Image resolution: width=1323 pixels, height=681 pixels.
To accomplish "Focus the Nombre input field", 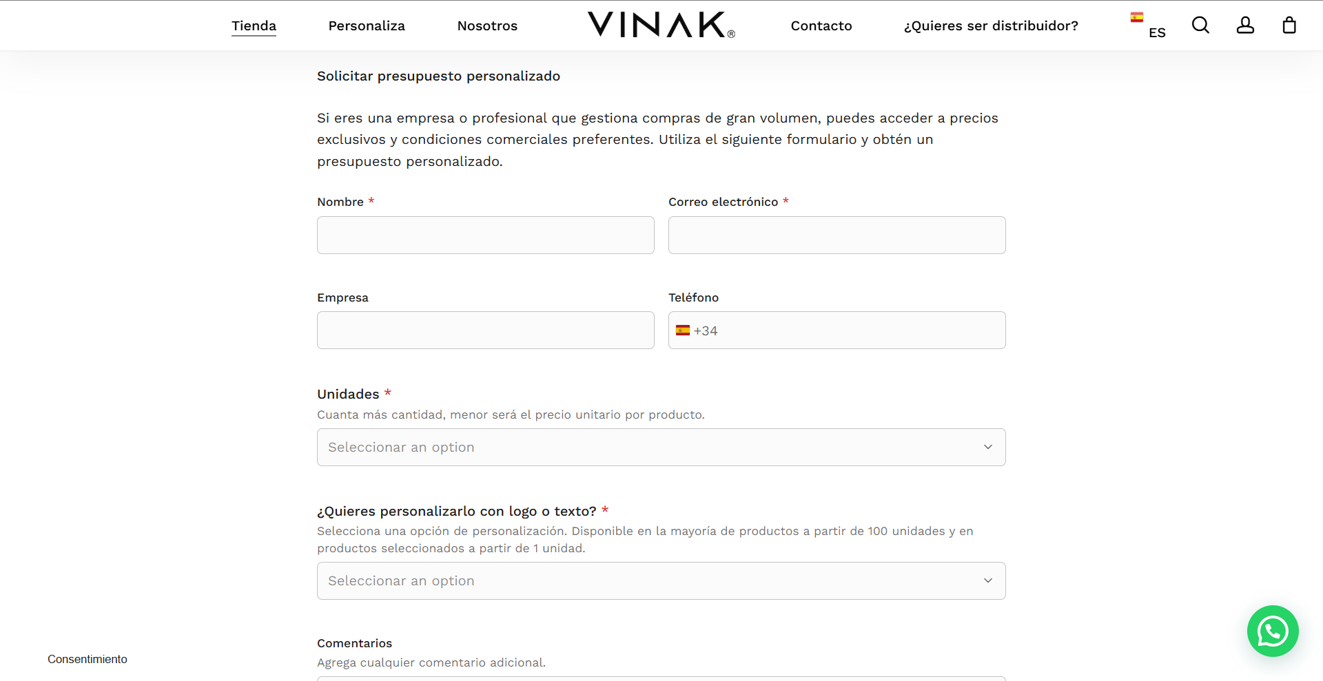I will 486,235.
